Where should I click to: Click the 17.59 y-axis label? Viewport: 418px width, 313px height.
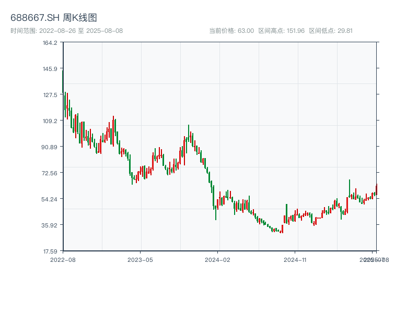50,251
